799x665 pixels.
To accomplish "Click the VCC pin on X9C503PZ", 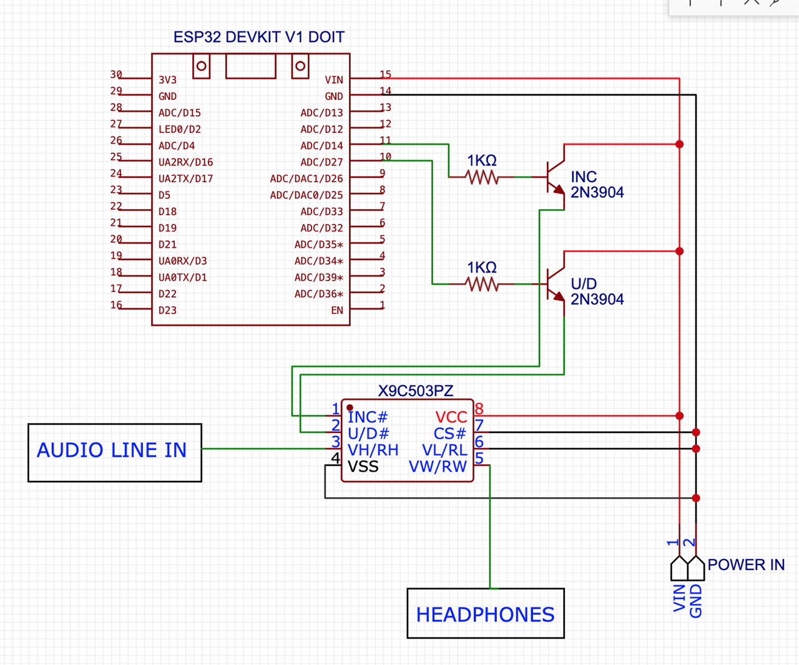I will (x=451, y=417).
